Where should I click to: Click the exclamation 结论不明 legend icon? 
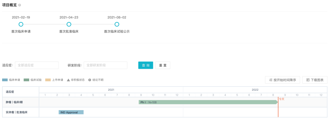pos(90,80)
